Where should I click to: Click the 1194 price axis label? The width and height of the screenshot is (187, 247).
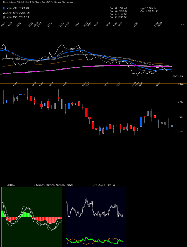pos(181,132)
